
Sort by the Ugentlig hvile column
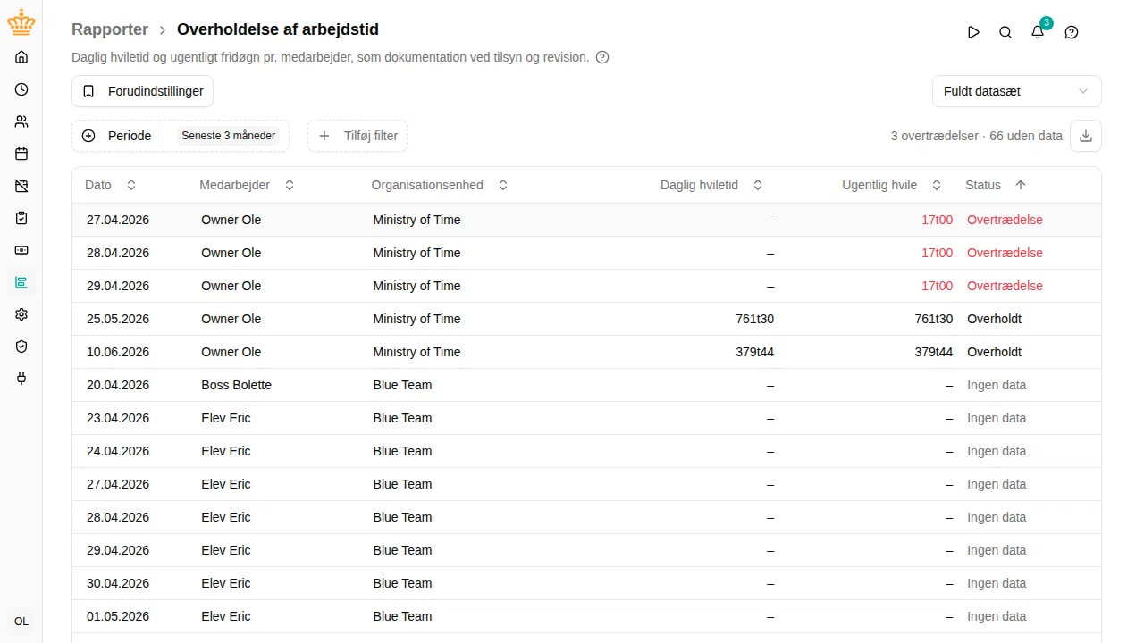(892, 185)
